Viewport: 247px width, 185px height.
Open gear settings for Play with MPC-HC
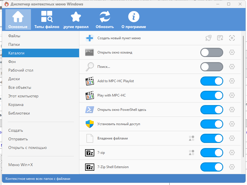tap(232, 95)
